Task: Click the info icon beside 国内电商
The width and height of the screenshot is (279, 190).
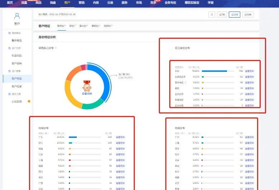Action: 185,83
